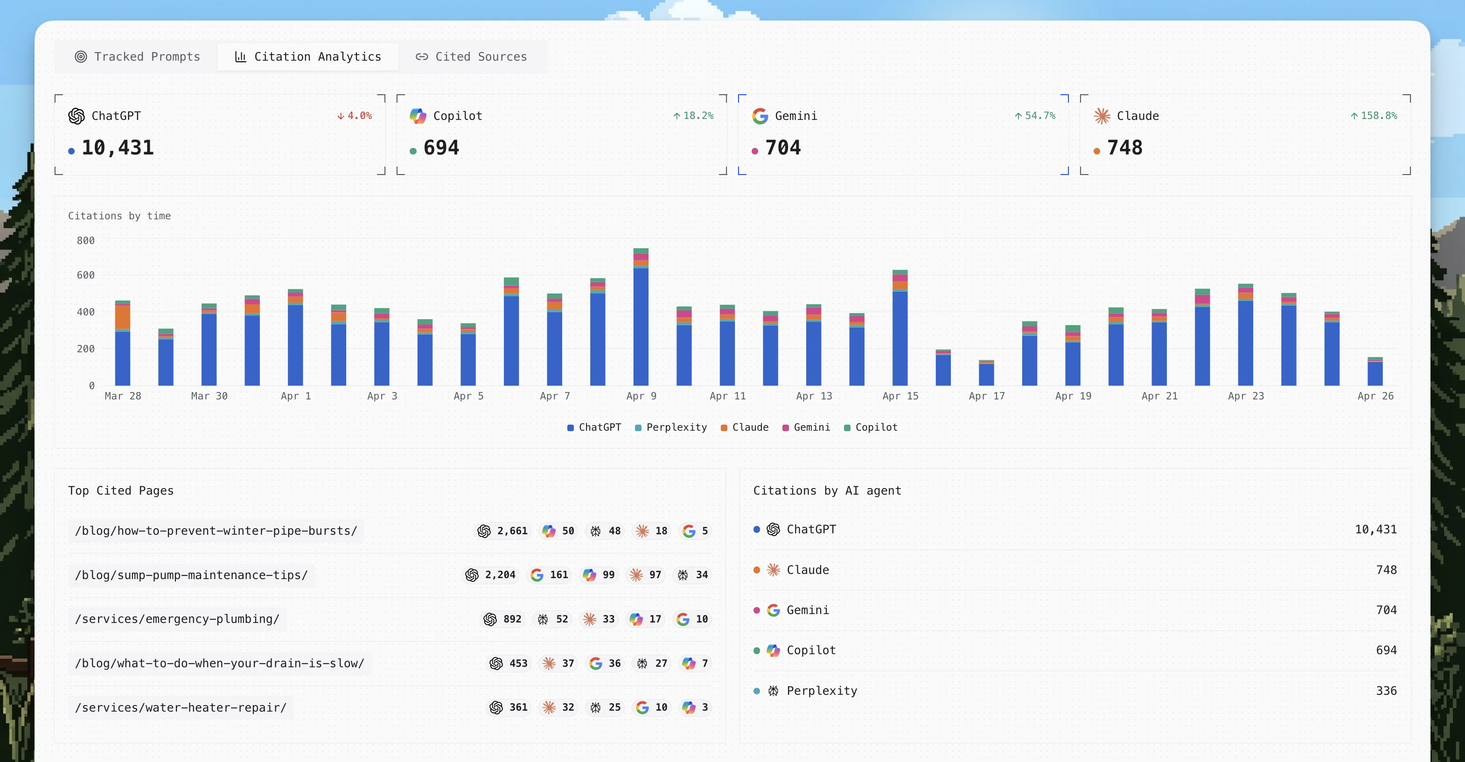Switch to the Tracked Prompts tab
The image size is (1465, 762).
tap(137, 56)
